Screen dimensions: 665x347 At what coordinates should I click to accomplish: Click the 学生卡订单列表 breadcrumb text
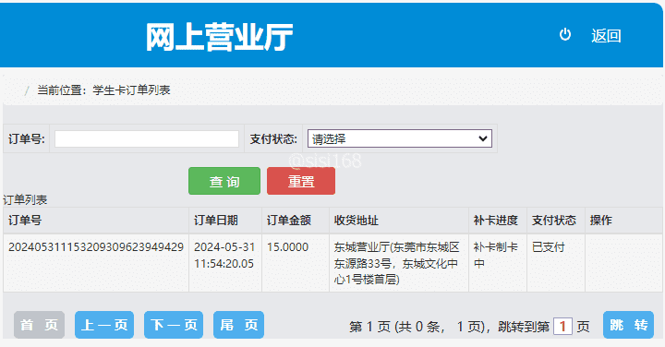131,90
